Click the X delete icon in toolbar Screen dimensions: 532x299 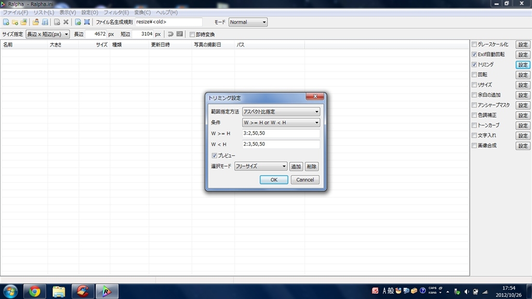pyautogui.click(x=66, y=22)
